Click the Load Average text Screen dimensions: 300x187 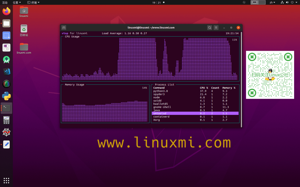tap(124, 33)
